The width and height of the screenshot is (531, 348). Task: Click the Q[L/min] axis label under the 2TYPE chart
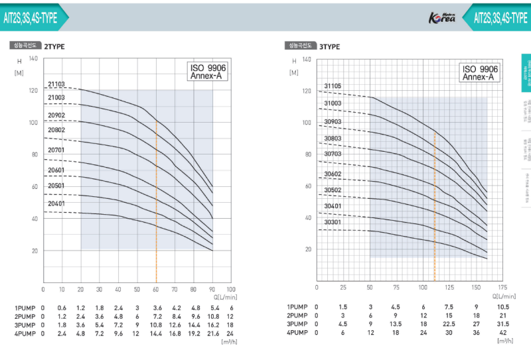coord(225,297)
